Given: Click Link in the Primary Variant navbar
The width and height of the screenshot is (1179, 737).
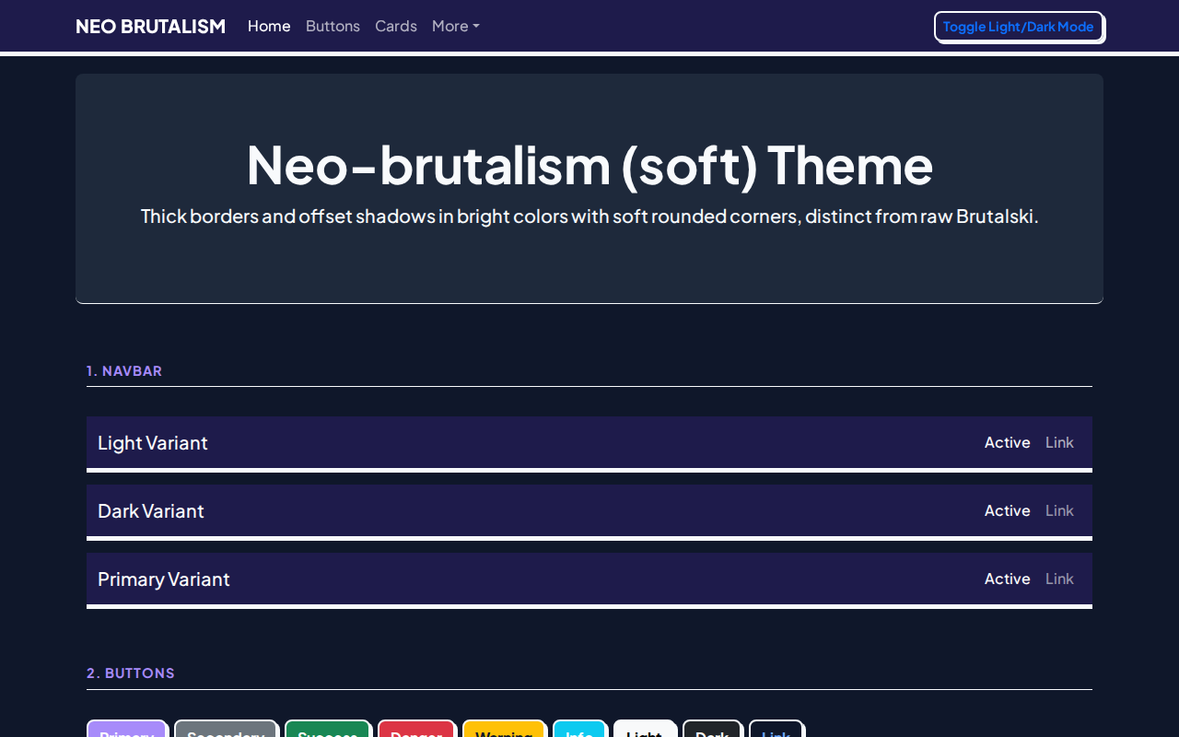Looking at the screenshot, I should click(x=1059, y=579).
